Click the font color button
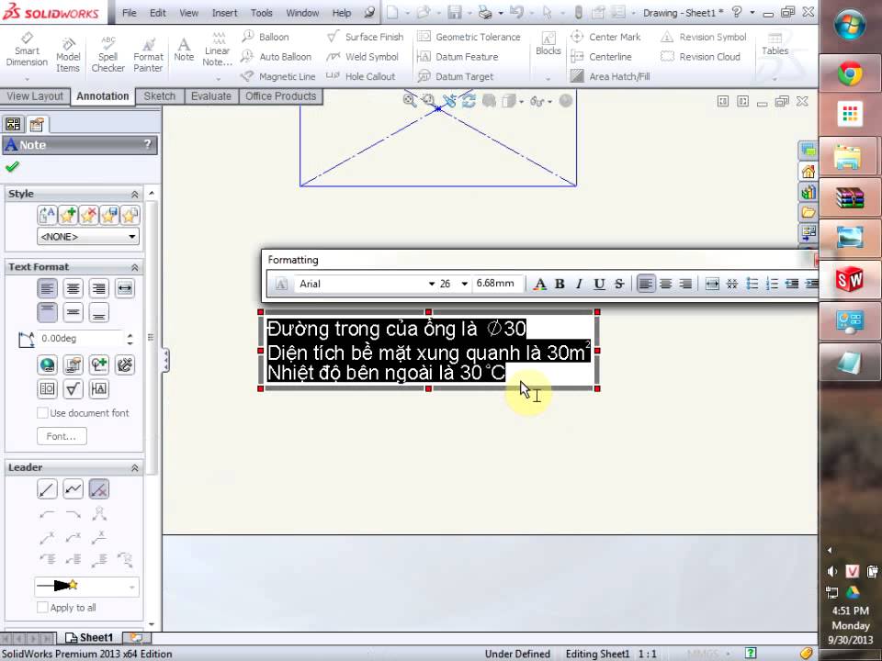This screenshot has width=882, height=661. (540, 285)
